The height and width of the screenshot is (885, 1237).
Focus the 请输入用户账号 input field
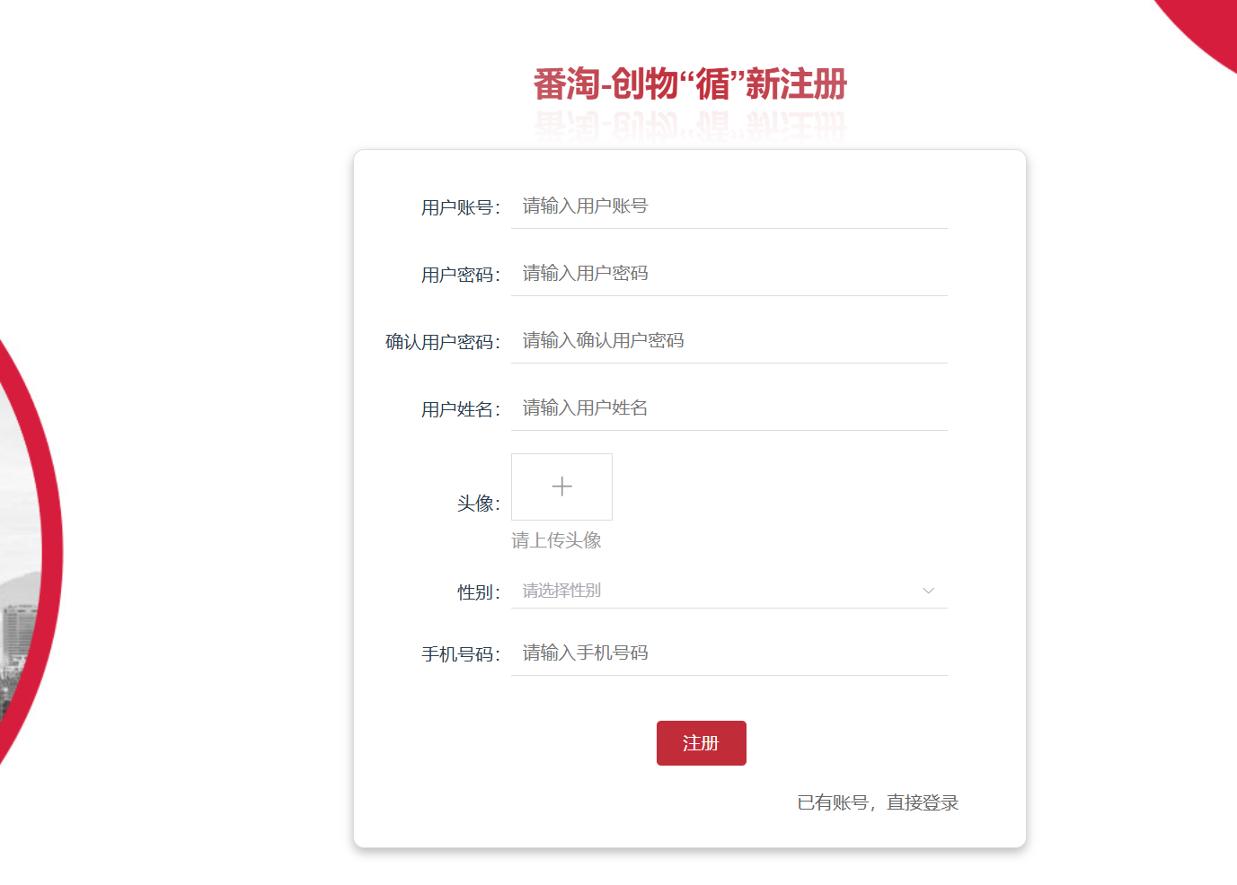729,206
